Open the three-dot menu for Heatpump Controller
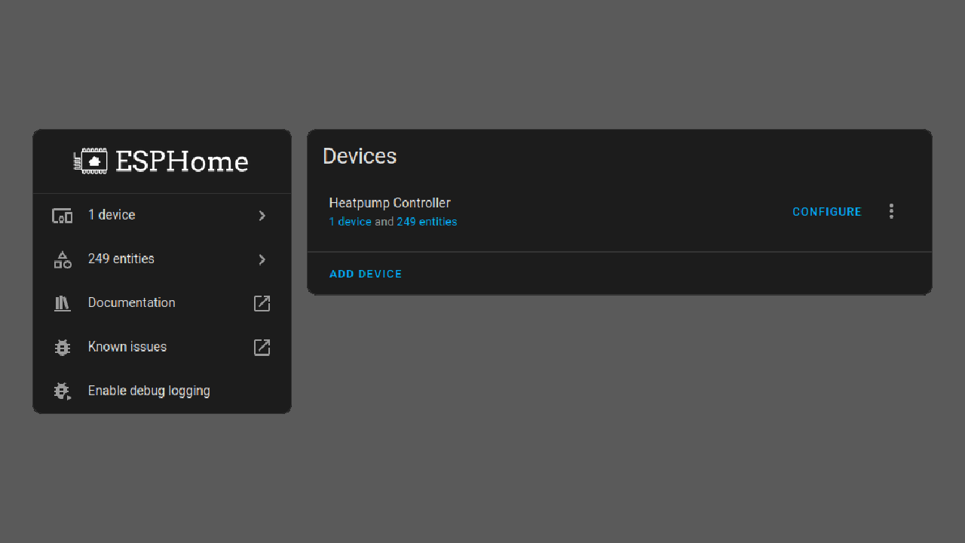The width and height of the screenshot is (965, 543). (891, 212)
